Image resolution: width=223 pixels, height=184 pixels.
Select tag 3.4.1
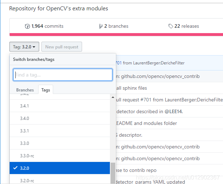coord(60,106)
